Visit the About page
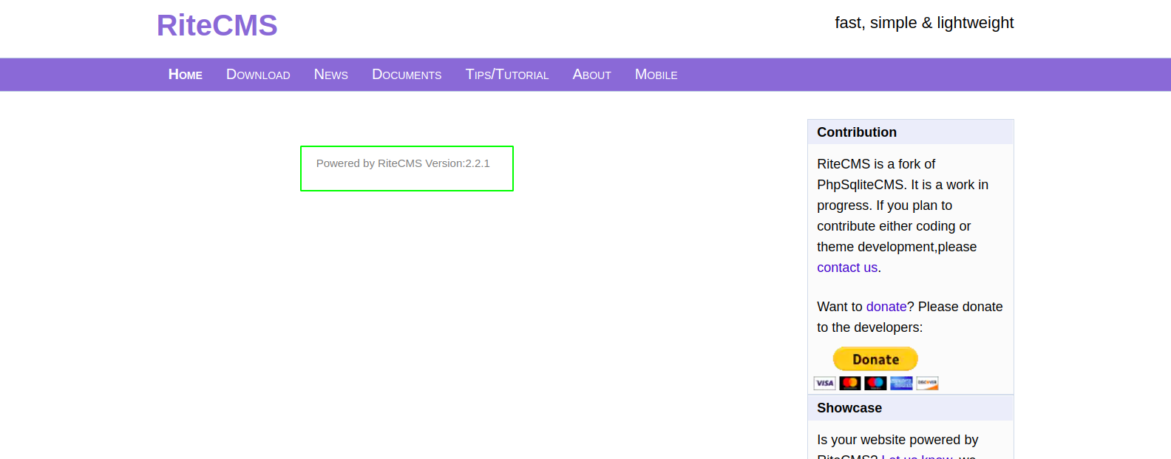 pyautogui.click(x=592, y=75)
